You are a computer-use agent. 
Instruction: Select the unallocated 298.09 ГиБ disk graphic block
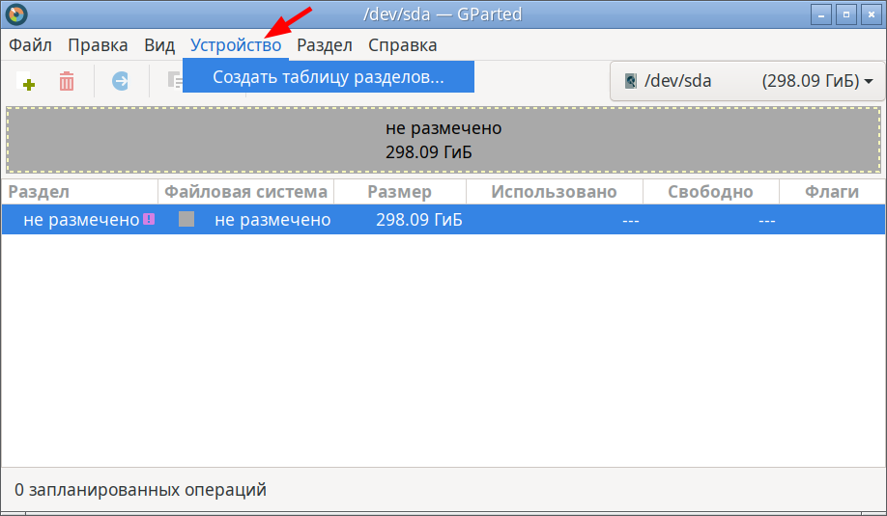click(x=443, y=140)
